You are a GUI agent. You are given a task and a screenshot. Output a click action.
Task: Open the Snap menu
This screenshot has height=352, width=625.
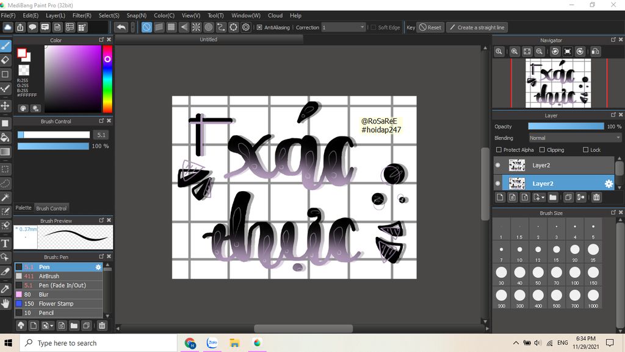136,15
